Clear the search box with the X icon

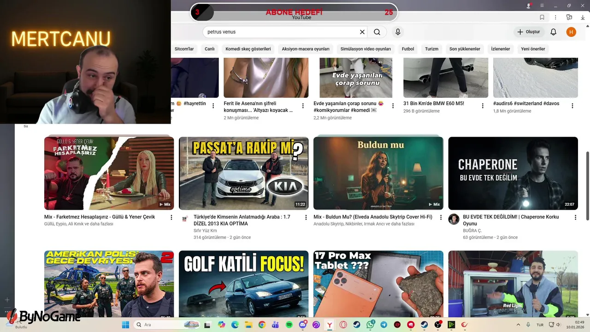[362, 32]
